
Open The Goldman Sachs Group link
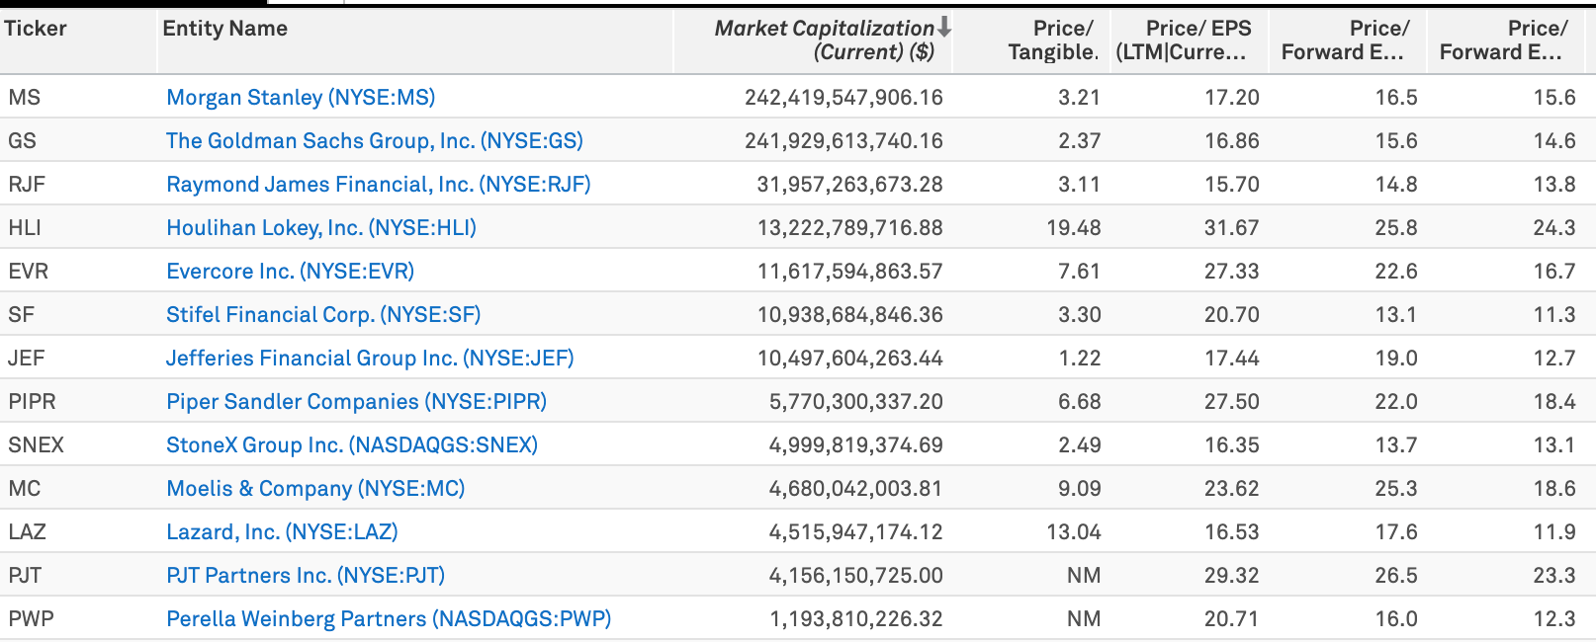(374, 141)
